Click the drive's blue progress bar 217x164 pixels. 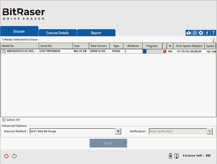point(152,52)
